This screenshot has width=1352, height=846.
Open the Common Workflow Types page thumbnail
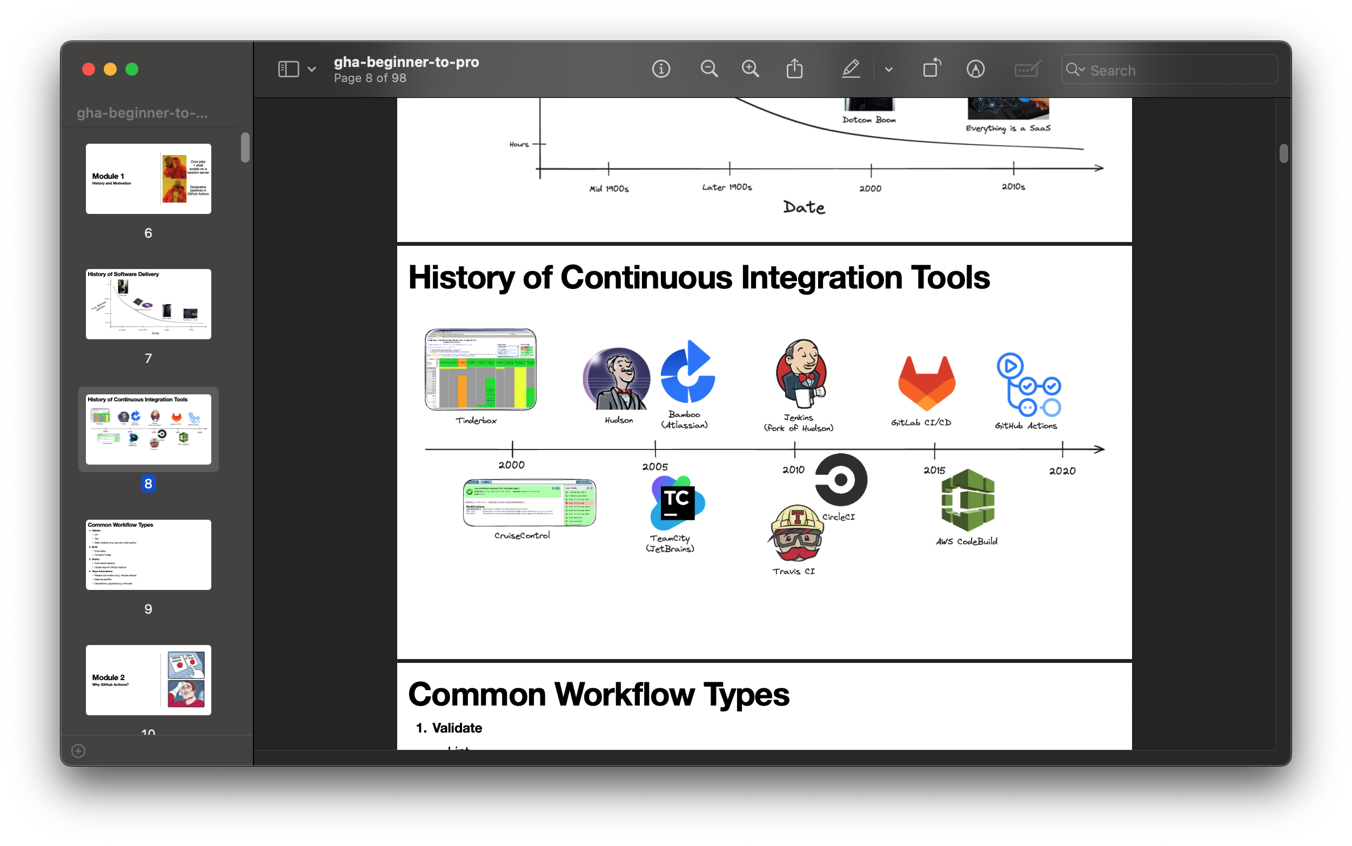148,554
